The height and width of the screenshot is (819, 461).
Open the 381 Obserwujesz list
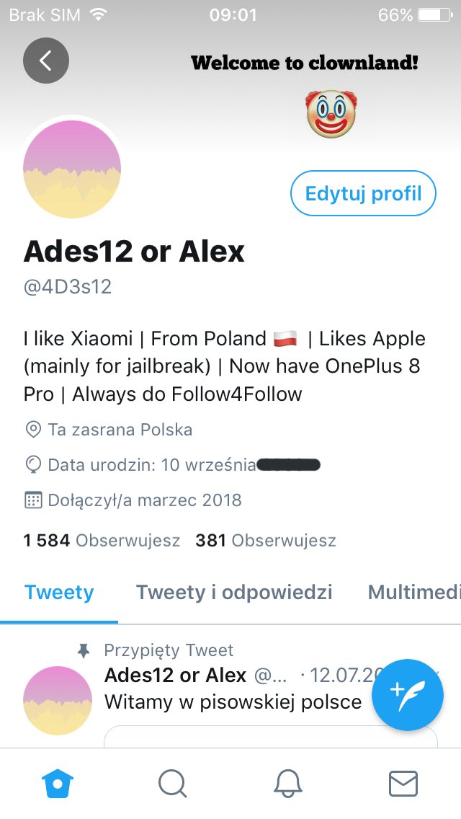(x=266, y=541)
